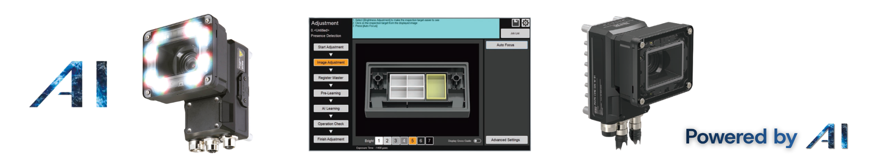Select the Start Adjustment step
Viewport: 875px width, 168px height.
(331, 47)
